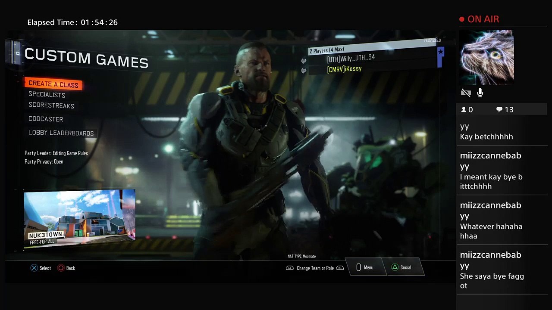Click the touchpad icon next to Menu
552x310 pixels.
pyautogui.click(x=358, y=267)
